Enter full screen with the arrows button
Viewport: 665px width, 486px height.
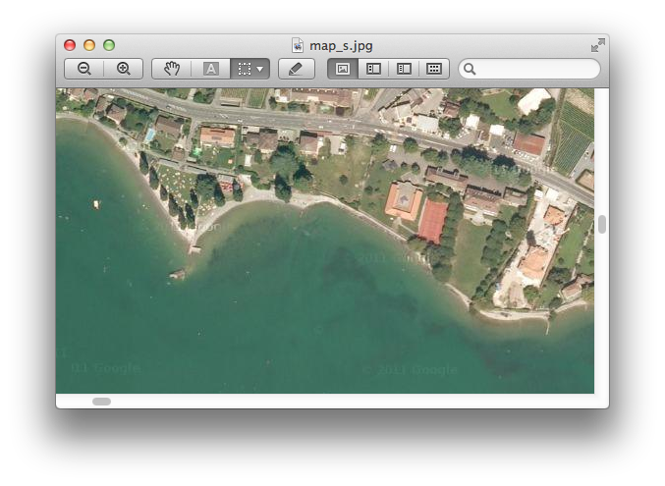point(598,45)
